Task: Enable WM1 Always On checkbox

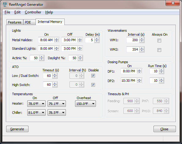Action: click(x=159, y=41)
